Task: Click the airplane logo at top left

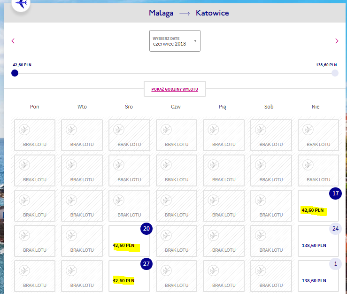Action: coord(21,4)
